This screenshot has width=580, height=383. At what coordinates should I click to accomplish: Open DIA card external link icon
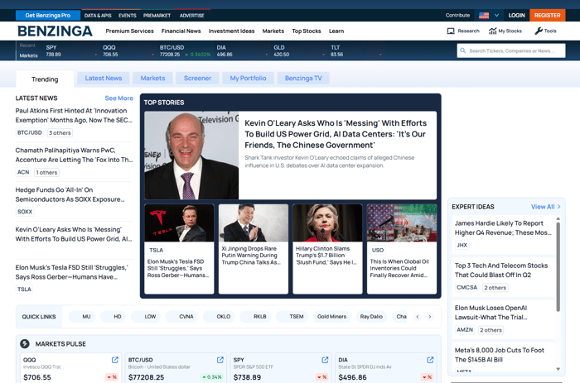pyautogui.click(x=430, y=360)
